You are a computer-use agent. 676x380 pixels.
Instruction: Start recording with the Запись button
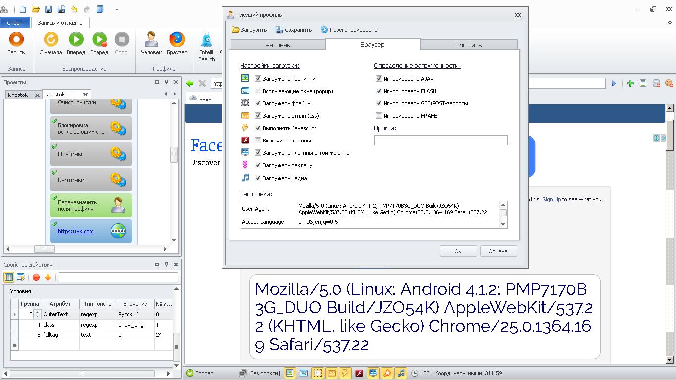point(16,44)
